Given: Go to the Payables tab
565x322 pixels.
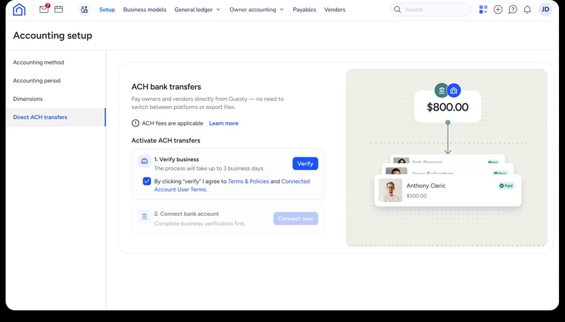Looking at the screenshot, I should (x=304, y=9).
